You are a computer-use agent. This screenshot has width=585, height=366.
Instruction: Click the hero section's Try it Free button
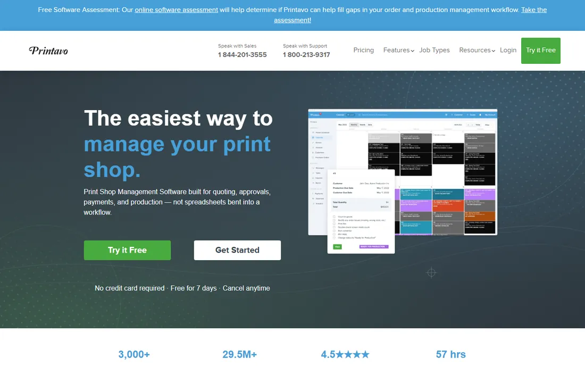[x=127, y=250]
